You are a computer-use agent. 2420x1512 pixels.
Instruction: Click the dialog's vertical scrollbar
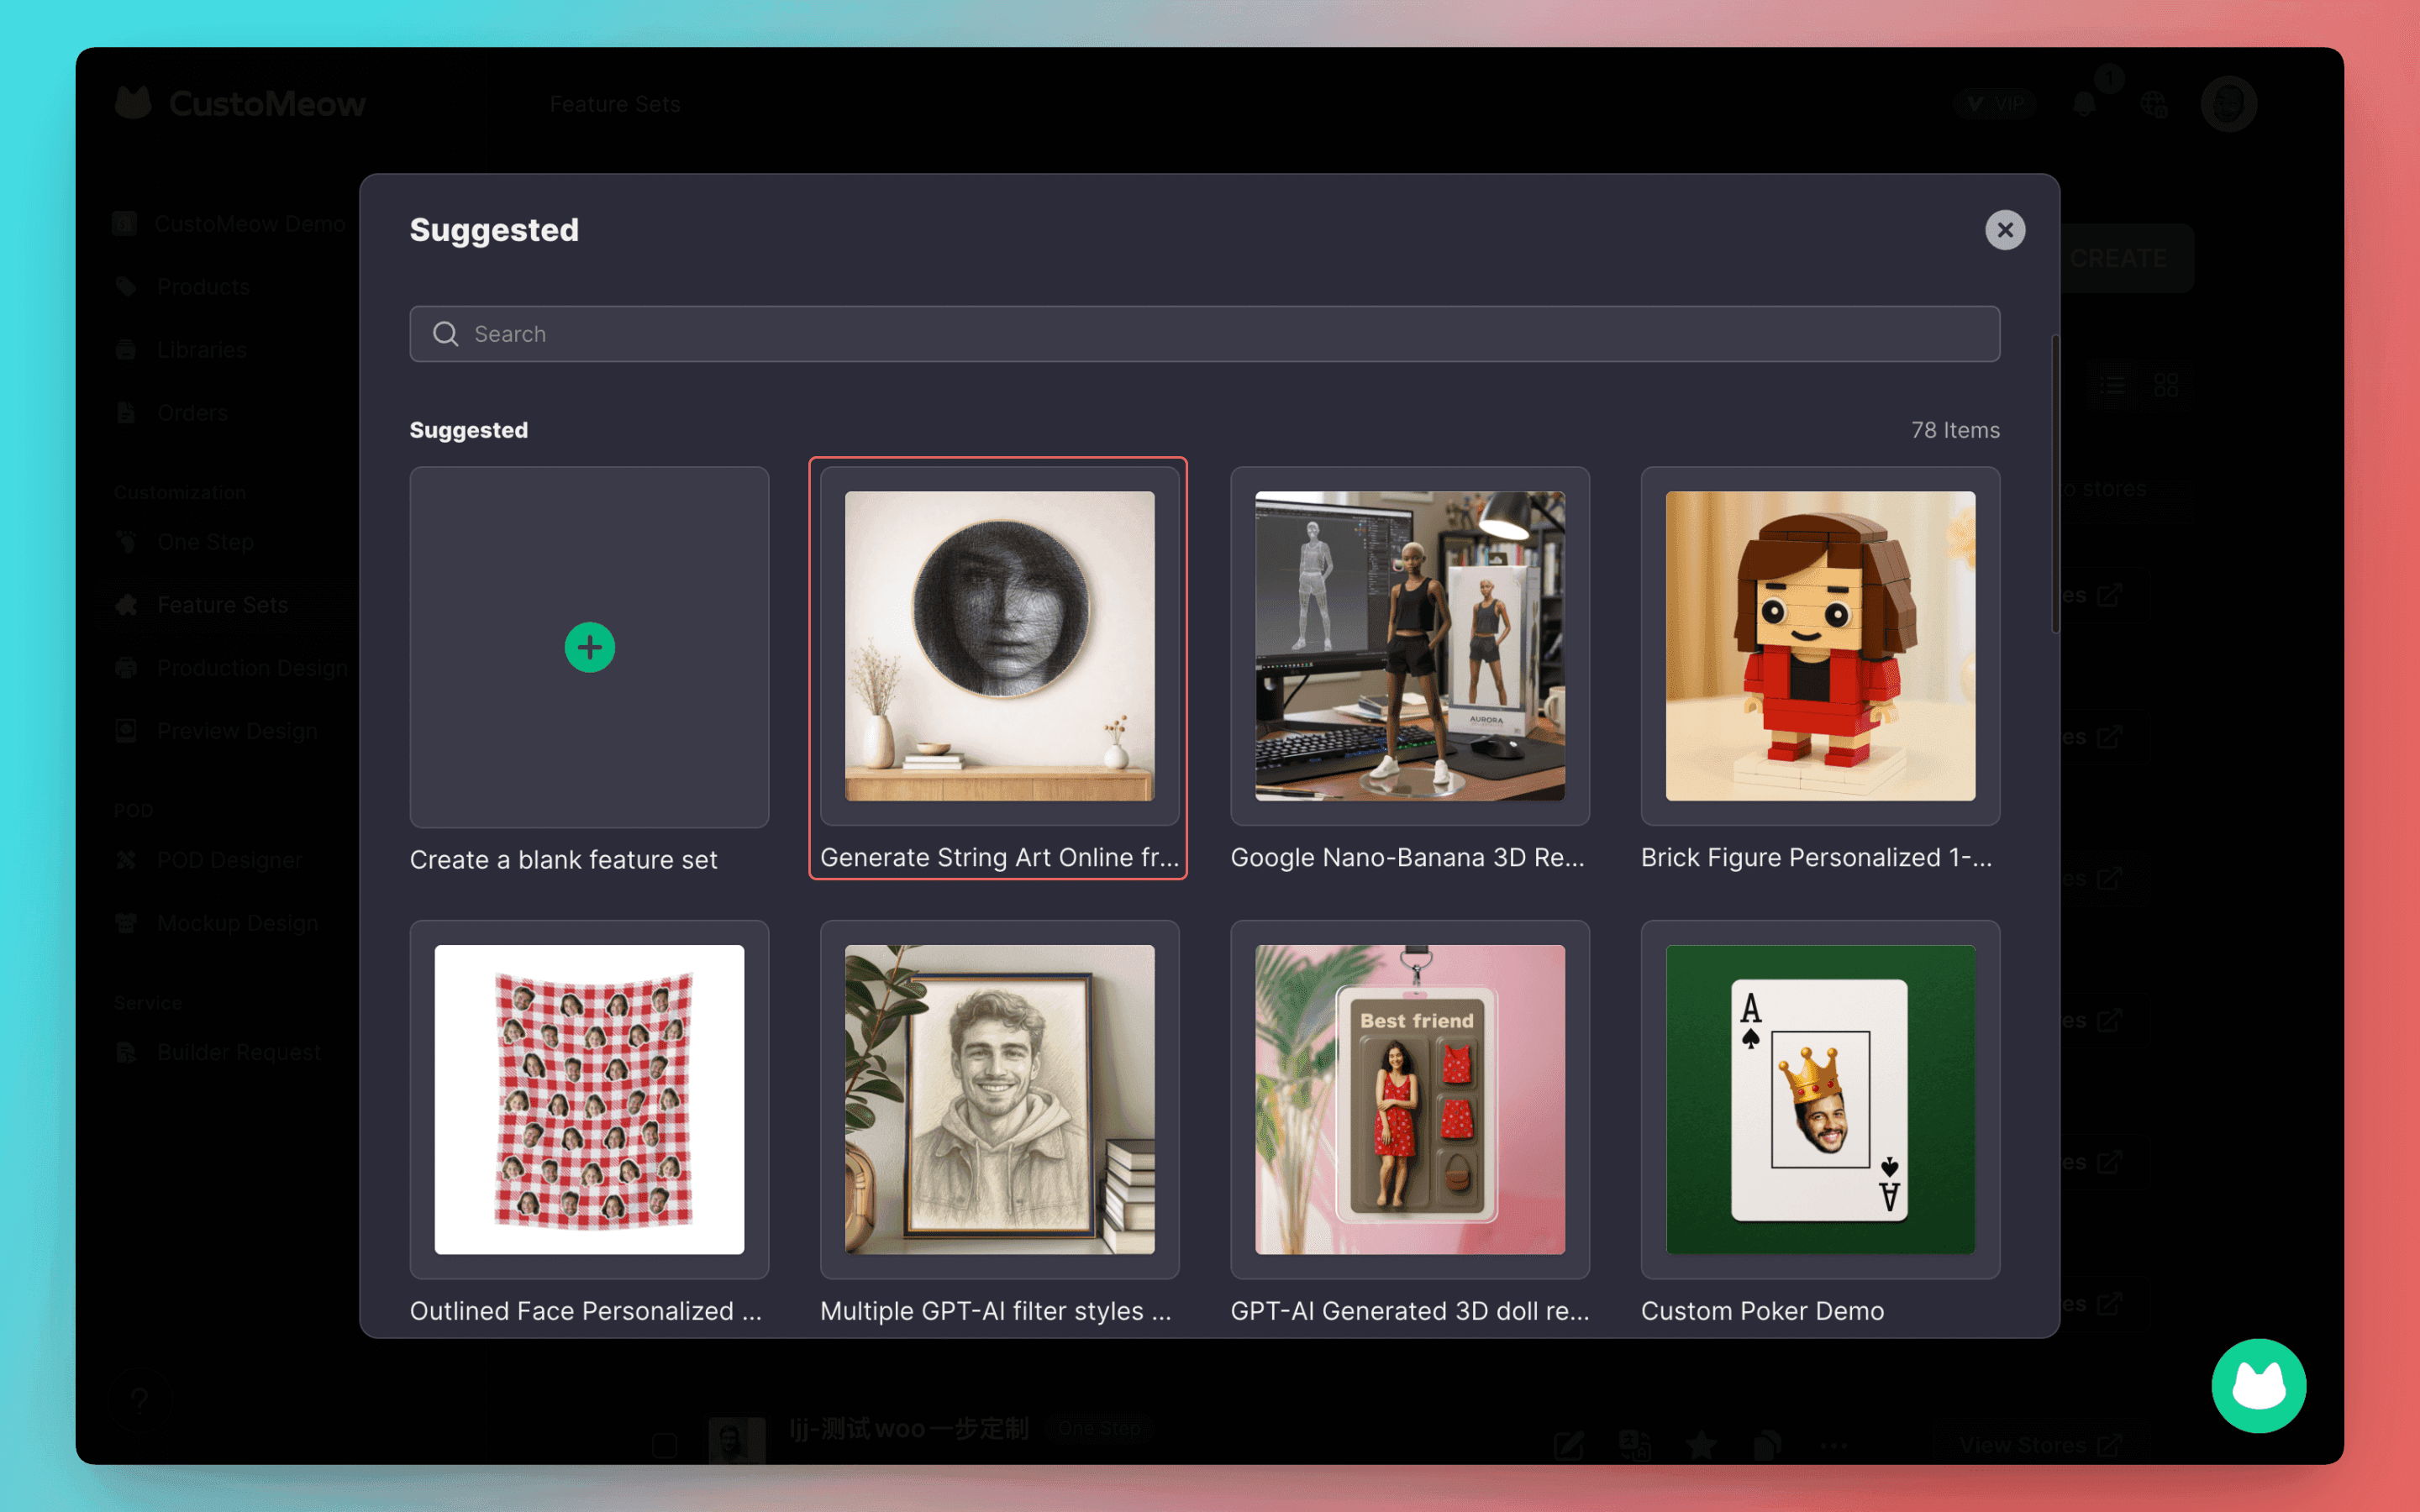click(x=2055, y=485)
